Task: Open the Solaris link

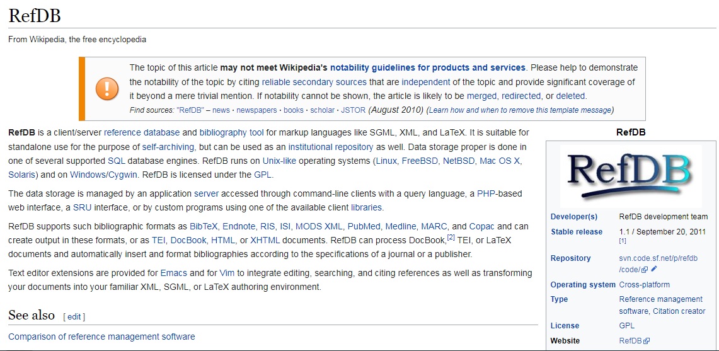Action: [23, 175]
